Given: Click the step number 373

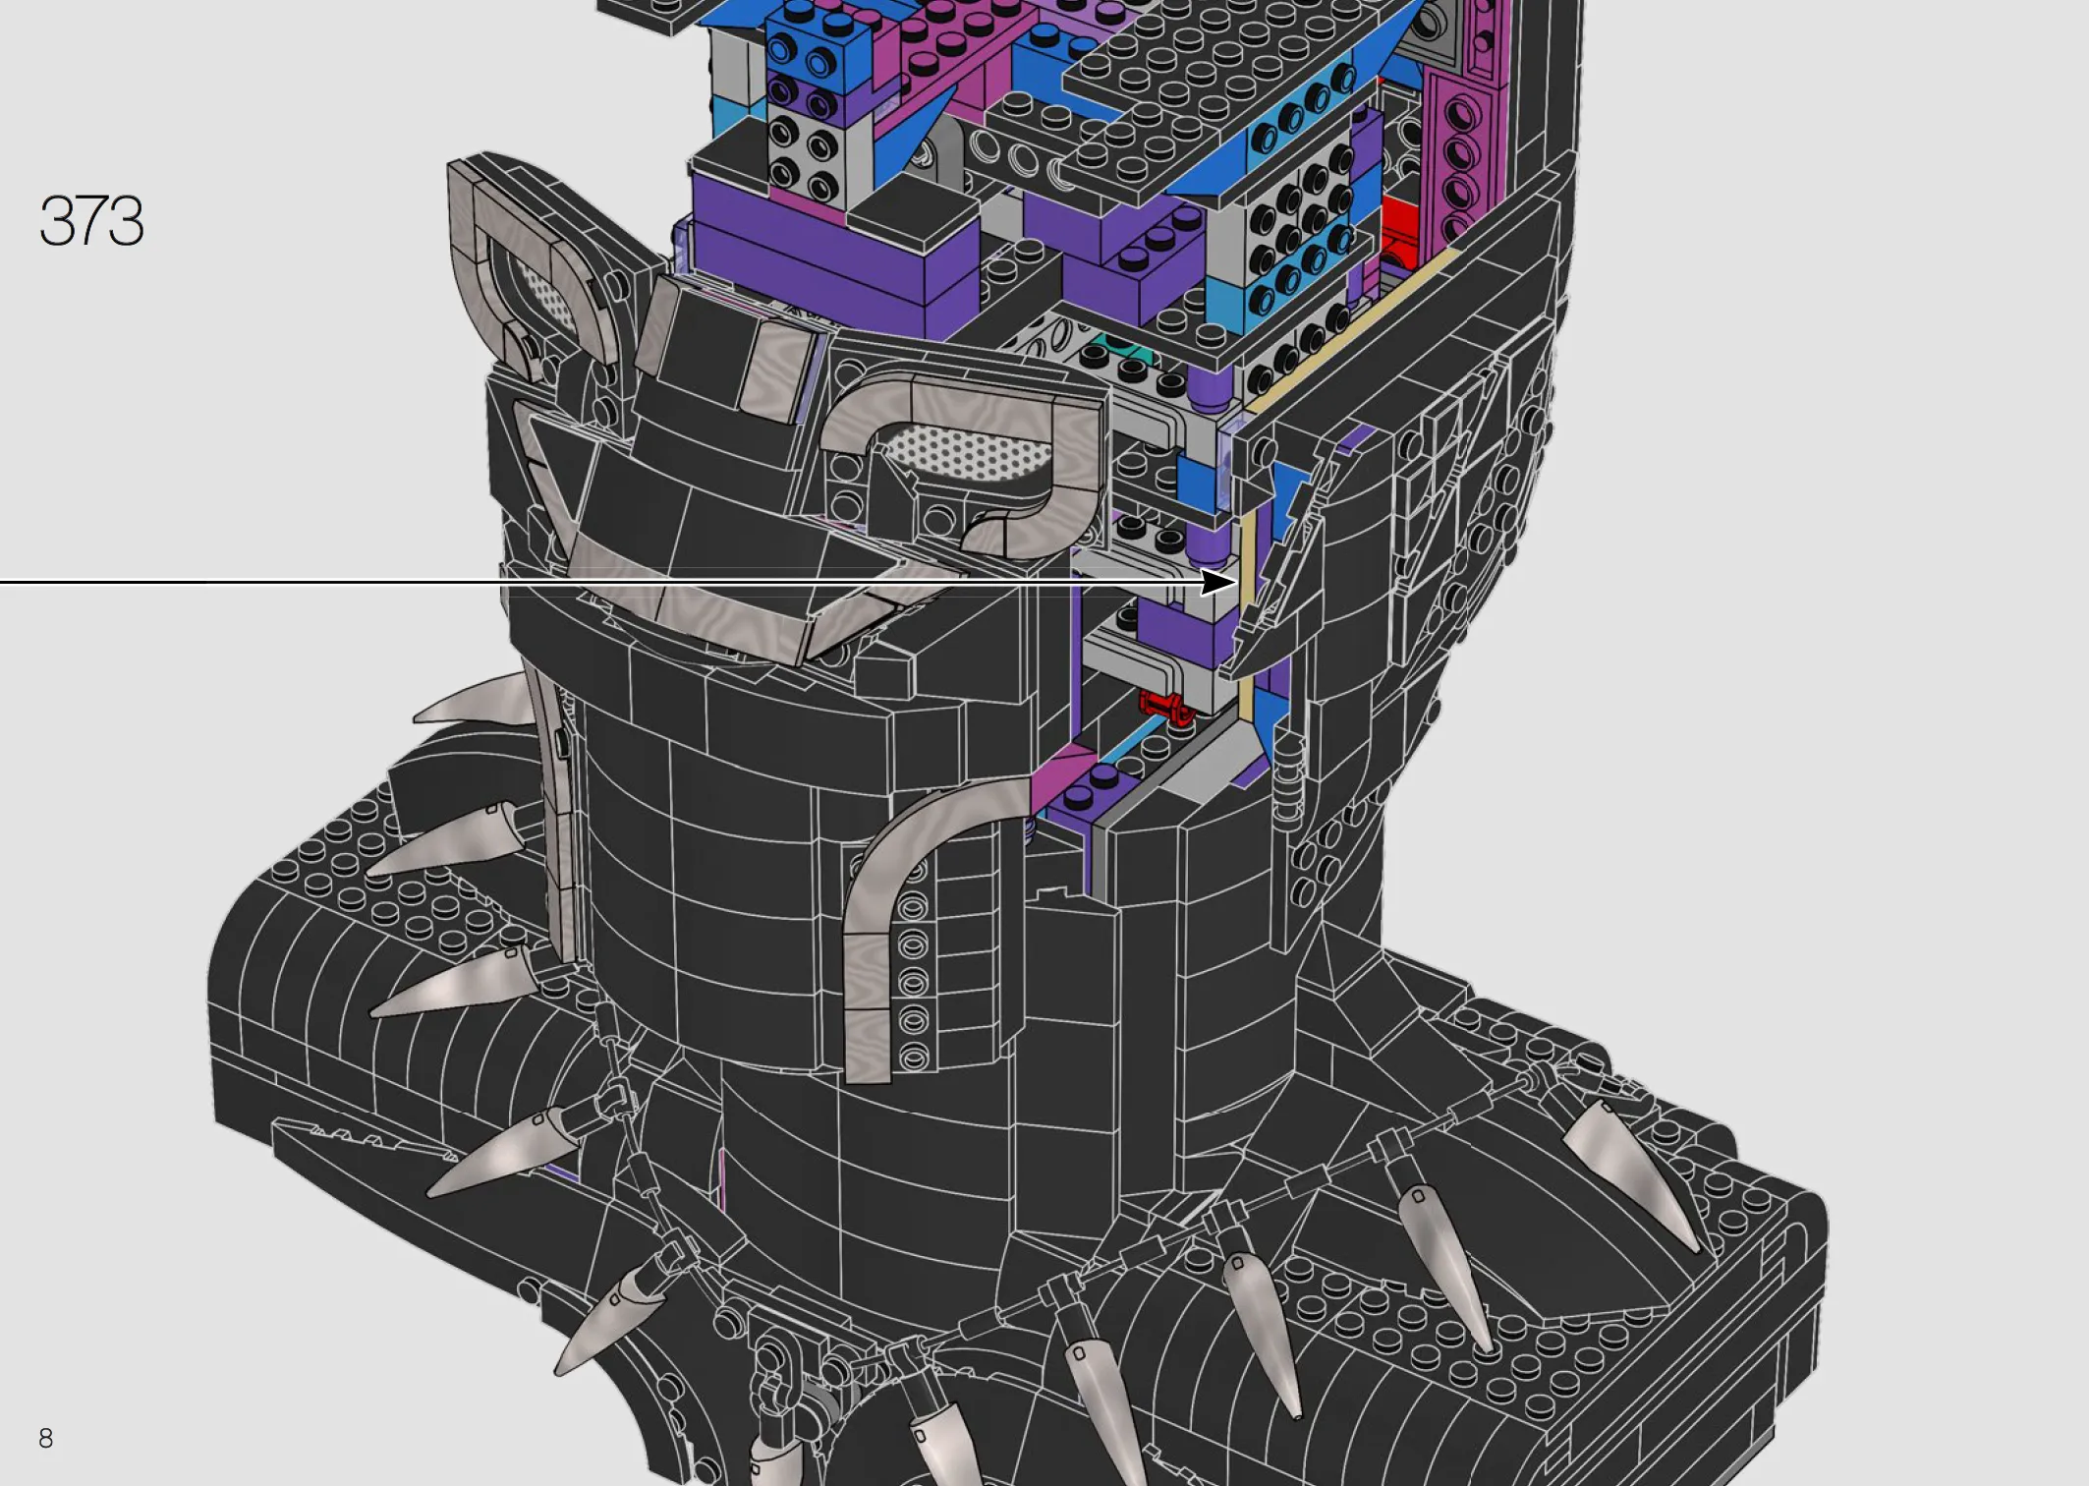Looking at the screenshot, I should 91,220.
